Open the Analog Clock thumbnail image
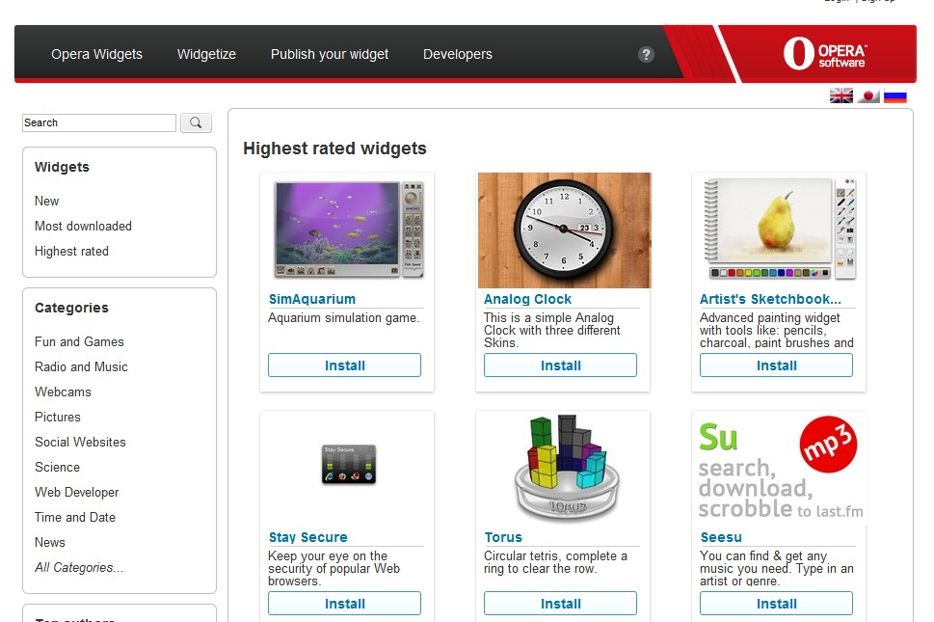 (564, 230)
